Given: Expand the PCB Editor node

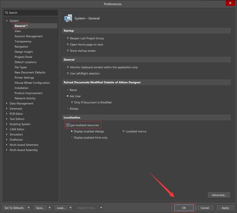Looking at the screenshot, I should [x=7, y=114].
